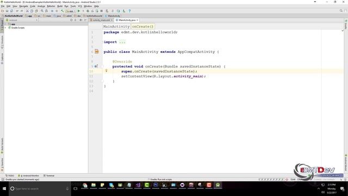Image resolution: width=348 pixels, height=196 pixels.
Task: Click the Replace icon in toolbar
Action: (x=46, y=11)
